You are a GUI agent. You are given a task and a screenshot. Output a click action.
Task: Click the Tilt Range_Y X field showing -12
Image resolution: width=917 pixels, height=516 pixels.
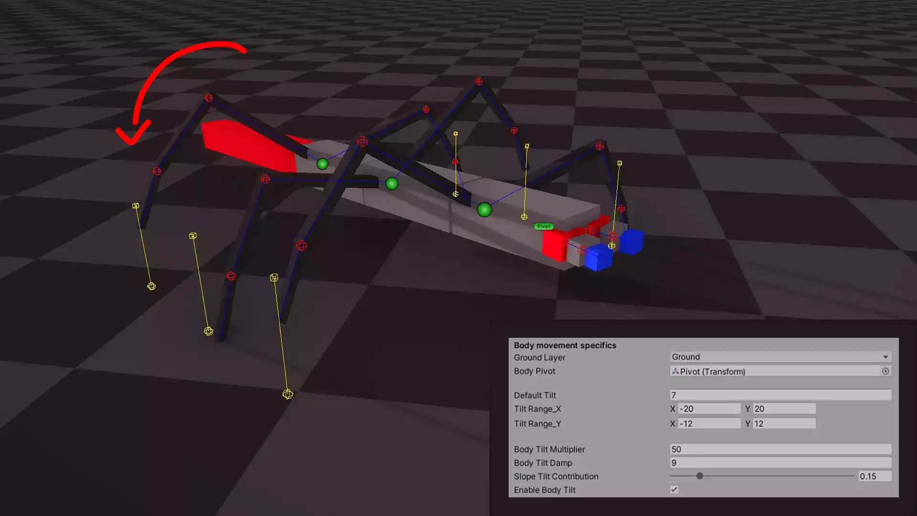(709, 424)
